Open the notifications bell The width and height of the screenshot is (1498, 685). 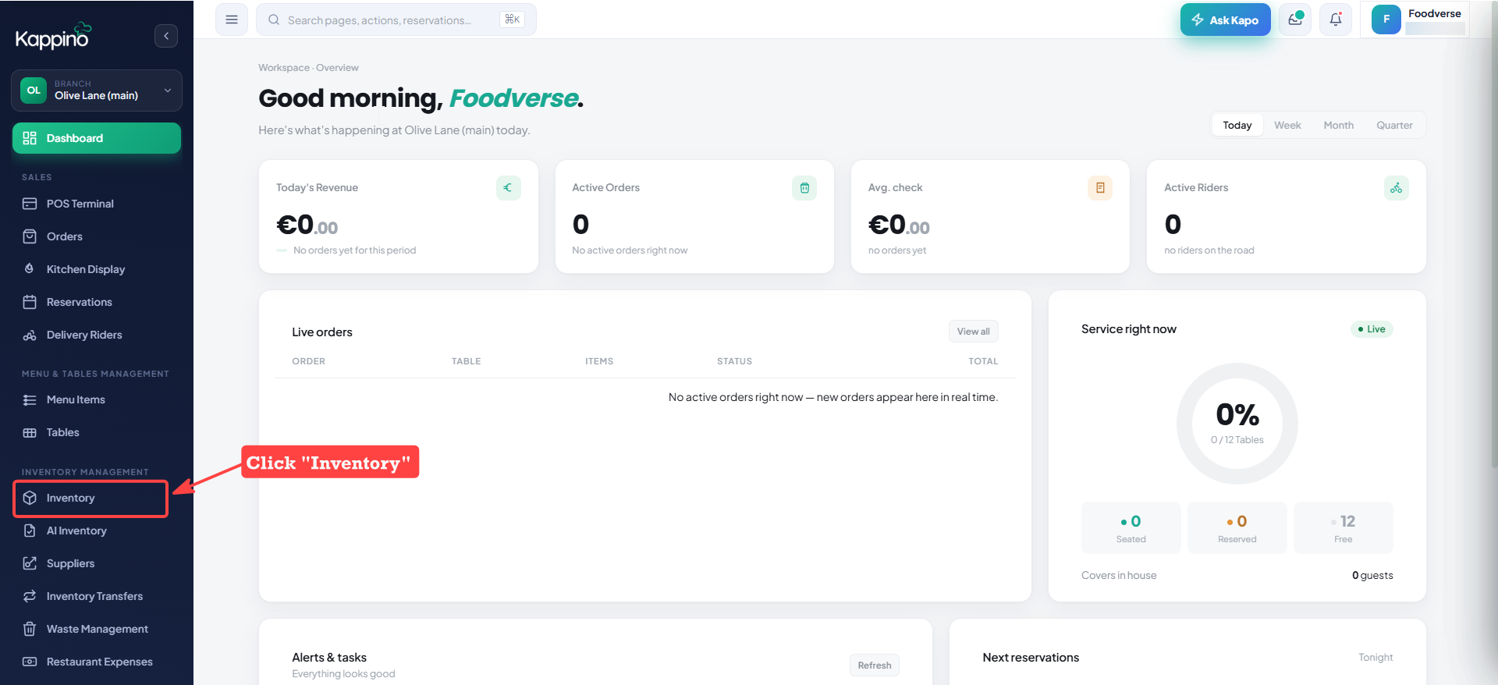tap(1336, 20)
